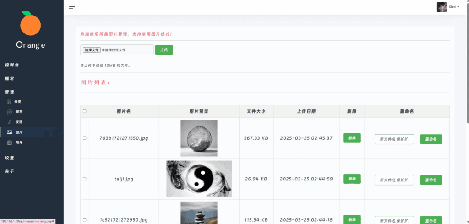Select the filename taiji.jpg

tap(124, 179)
